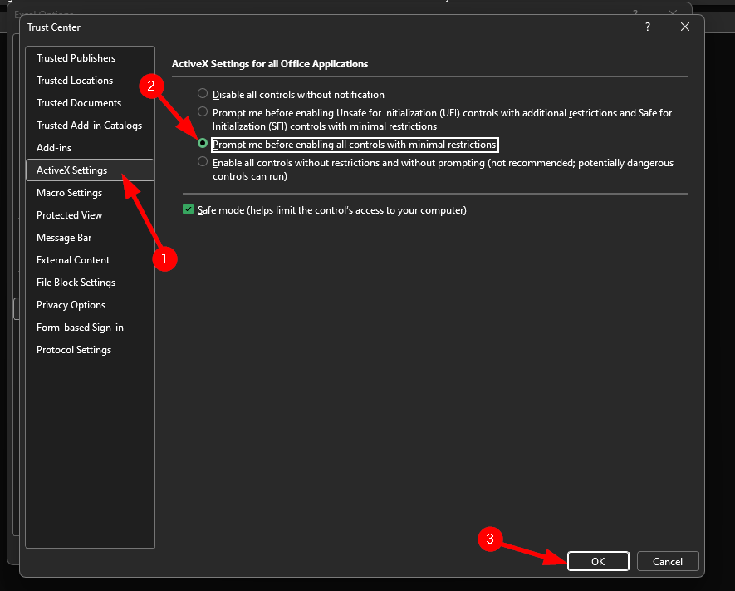
Task: Go to File Block Settings
Action: click(76, 283)
